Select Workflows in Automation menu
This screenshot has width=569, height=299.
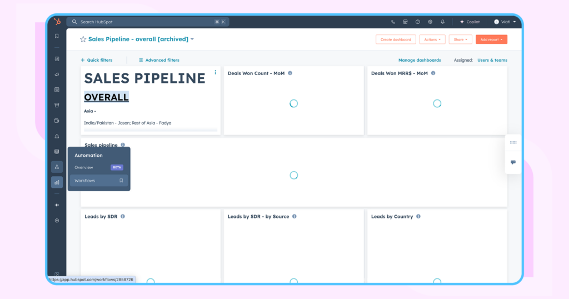(x=99, y=181)
